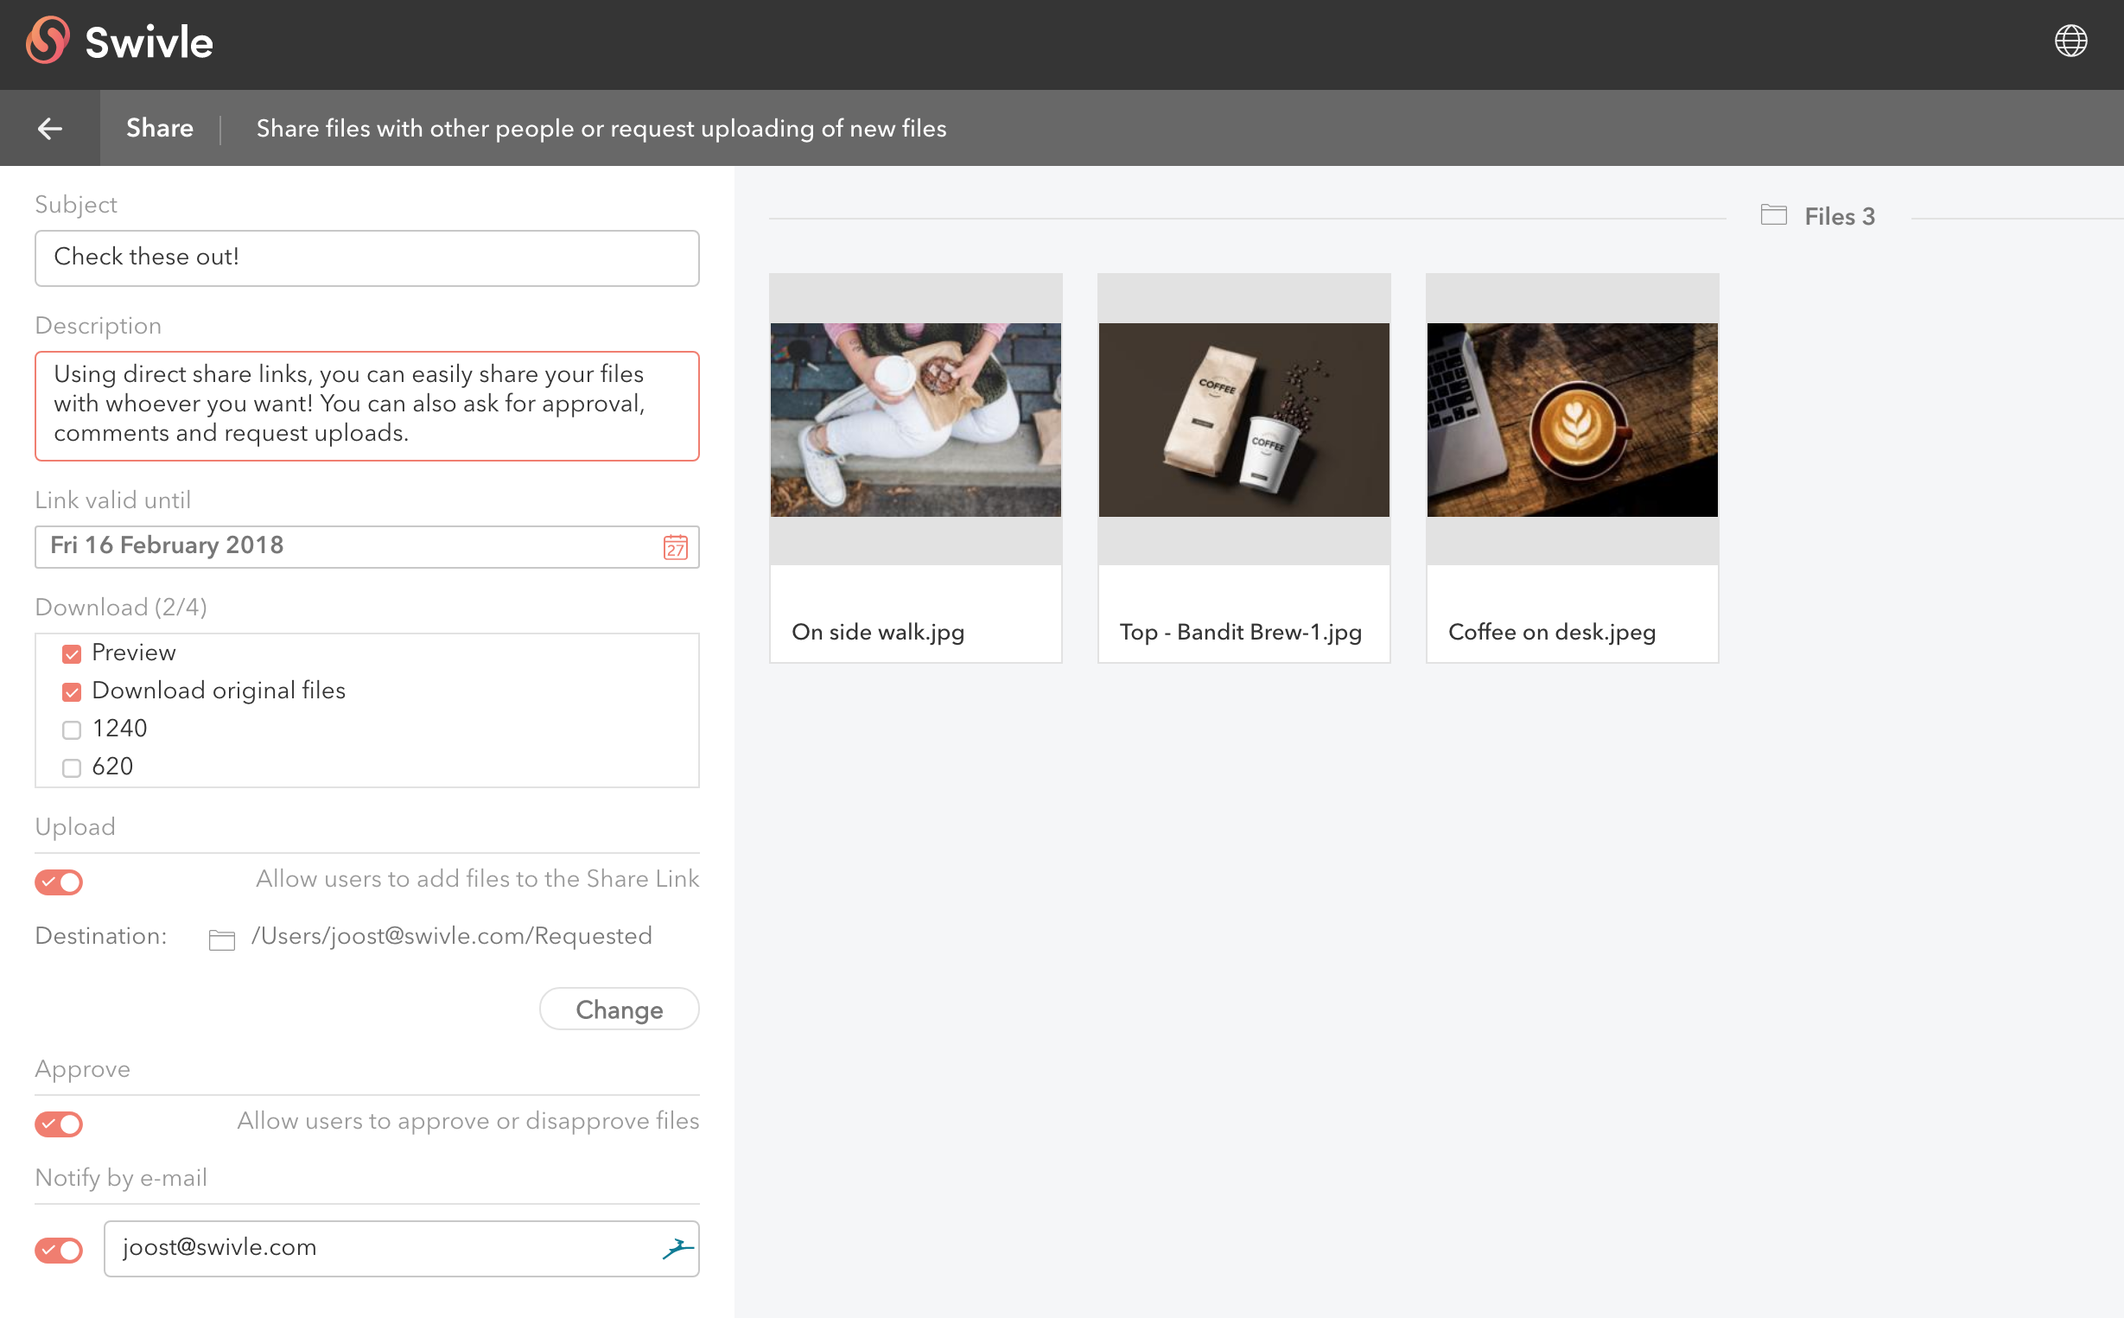This screenshot has height=1318, width=2124.
Task: Select the Top - Bandit Brew-1.jpg thumbnail
Action: (1243, 420)
